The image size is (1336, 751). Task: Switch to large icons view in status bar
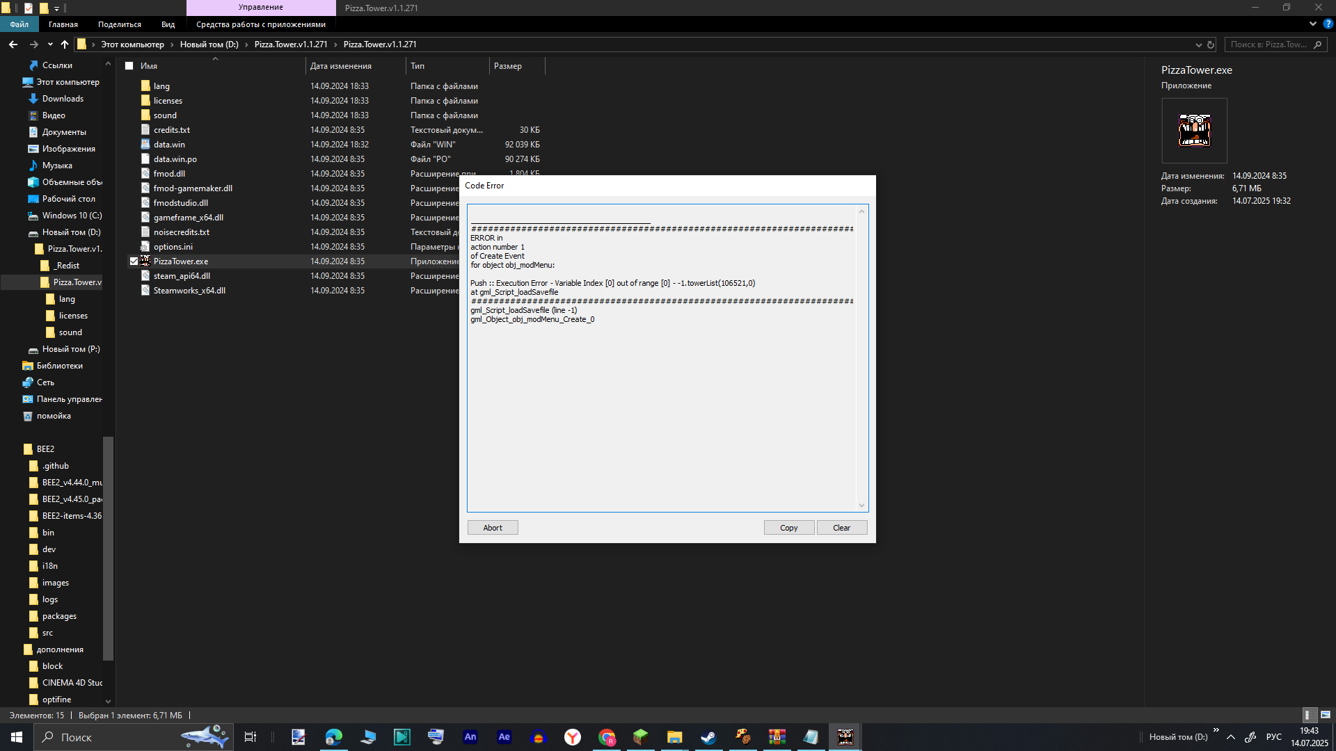pyautogui.click(x=1325, y=715)
